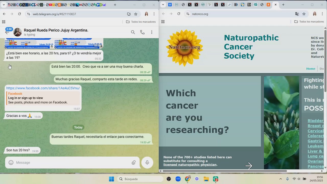Start a voice call with Raquel
This screenshot has height=184, width=327.
(142, 32)
